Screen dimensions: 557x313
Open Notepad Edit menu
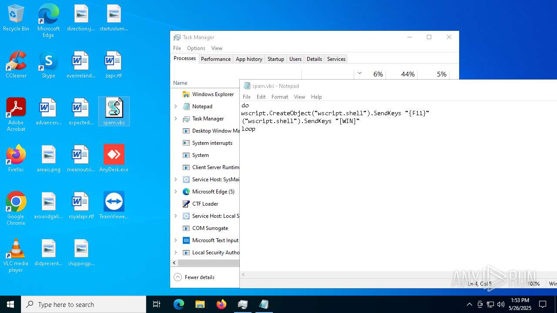261,97
